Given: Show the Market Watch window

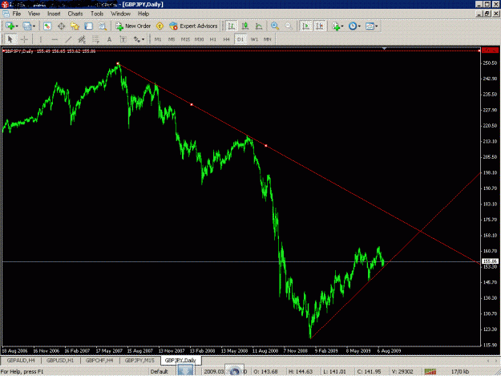Looking at the screenshot, I should [x=47, y=26].
